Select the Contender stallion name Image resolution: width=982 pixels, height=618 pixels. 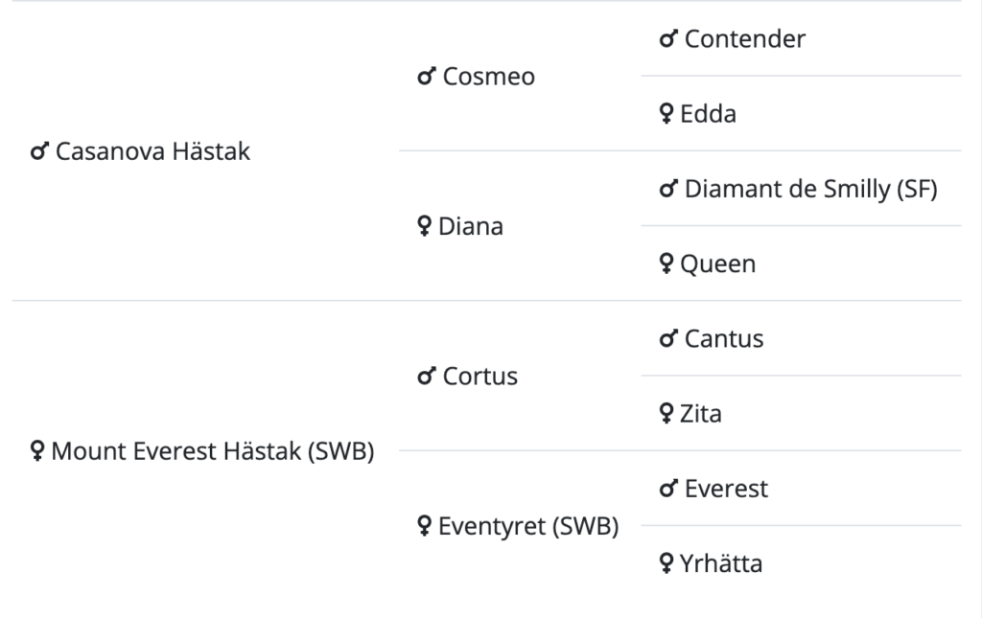tap(745, 38)
